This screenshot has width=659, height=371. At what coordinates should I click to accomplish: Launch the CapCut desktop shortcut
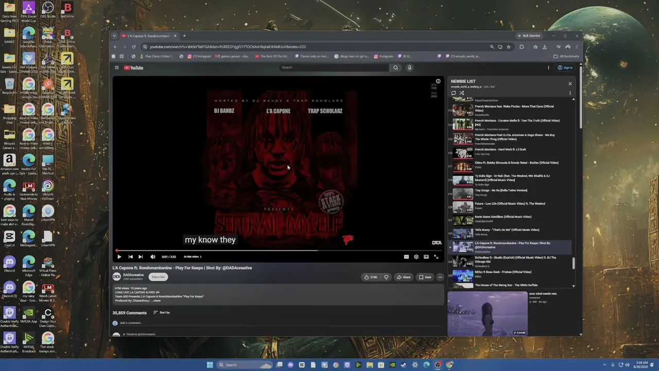point(9,239)
